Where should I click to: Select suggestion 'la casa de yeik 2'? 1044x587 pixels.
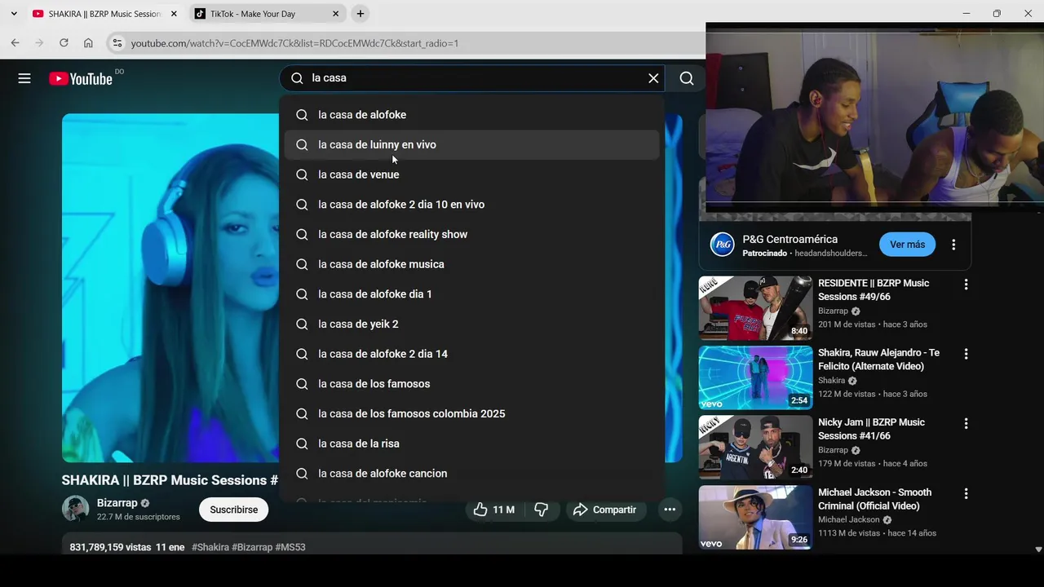tap(471, 324)
